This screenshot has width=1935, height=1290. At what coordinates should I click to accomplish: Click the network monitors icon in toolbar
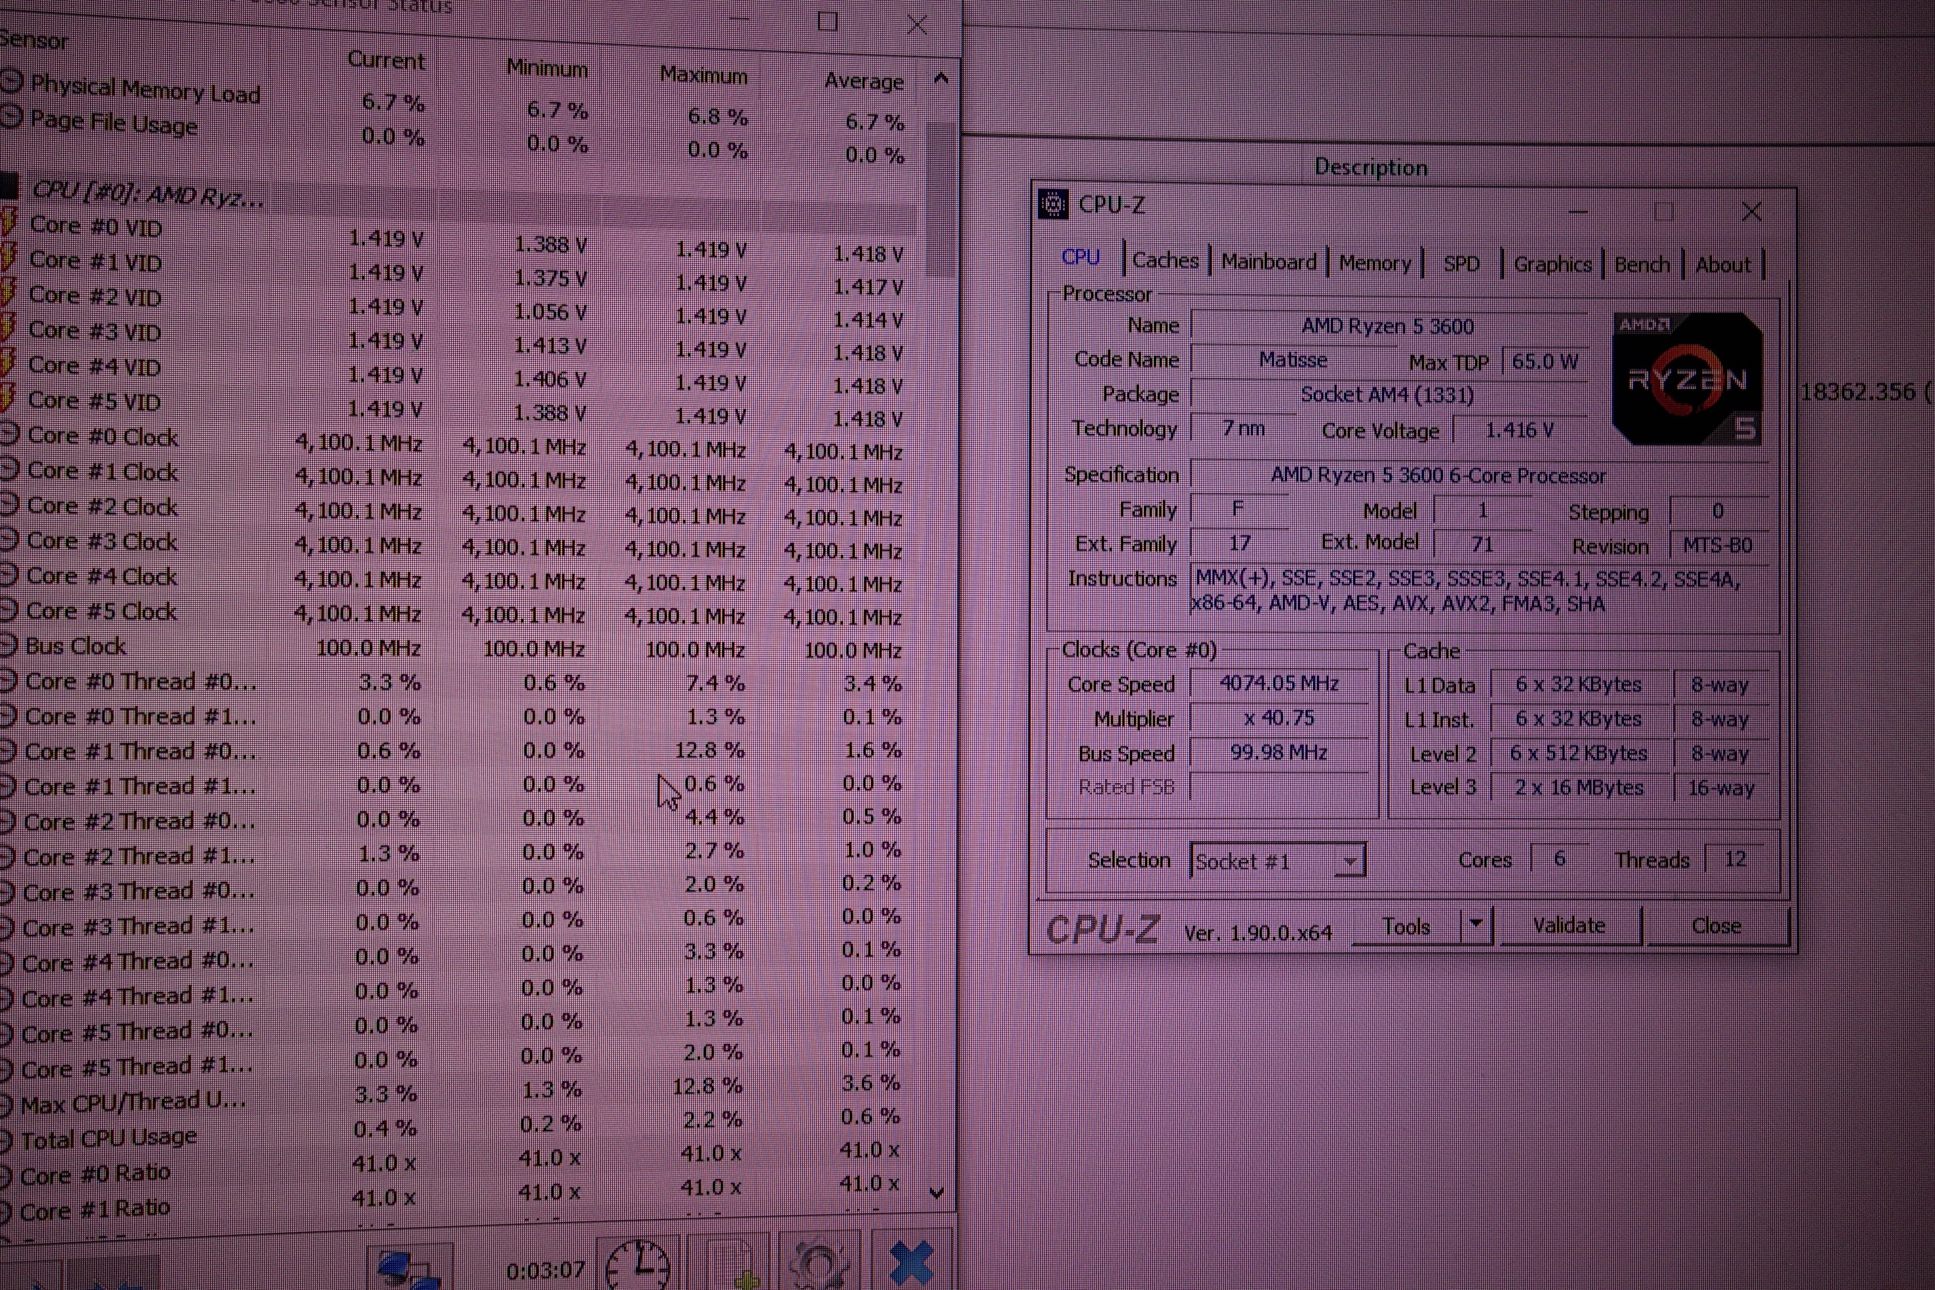408,1268
